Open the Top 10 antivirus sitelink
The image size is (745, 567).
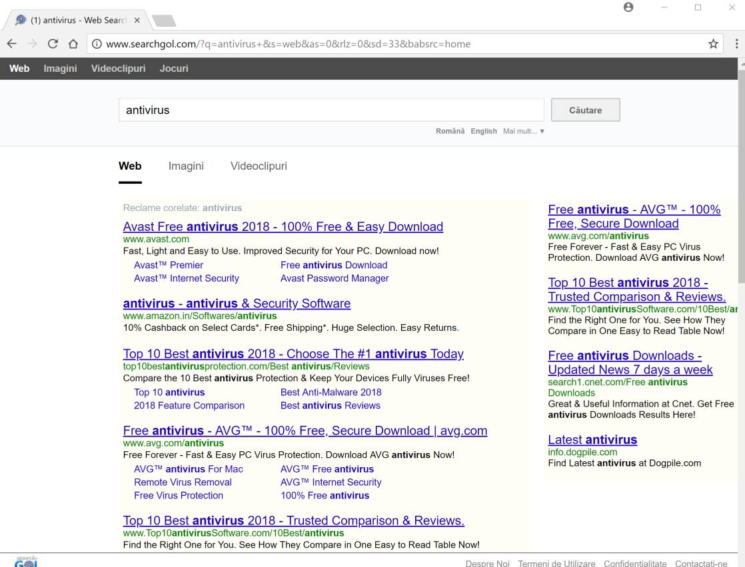(x=169, y=393)
